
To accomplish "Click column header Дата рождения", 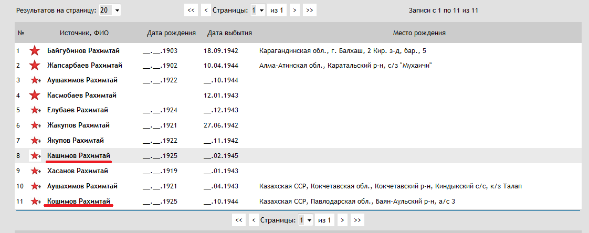I will 171,33.
